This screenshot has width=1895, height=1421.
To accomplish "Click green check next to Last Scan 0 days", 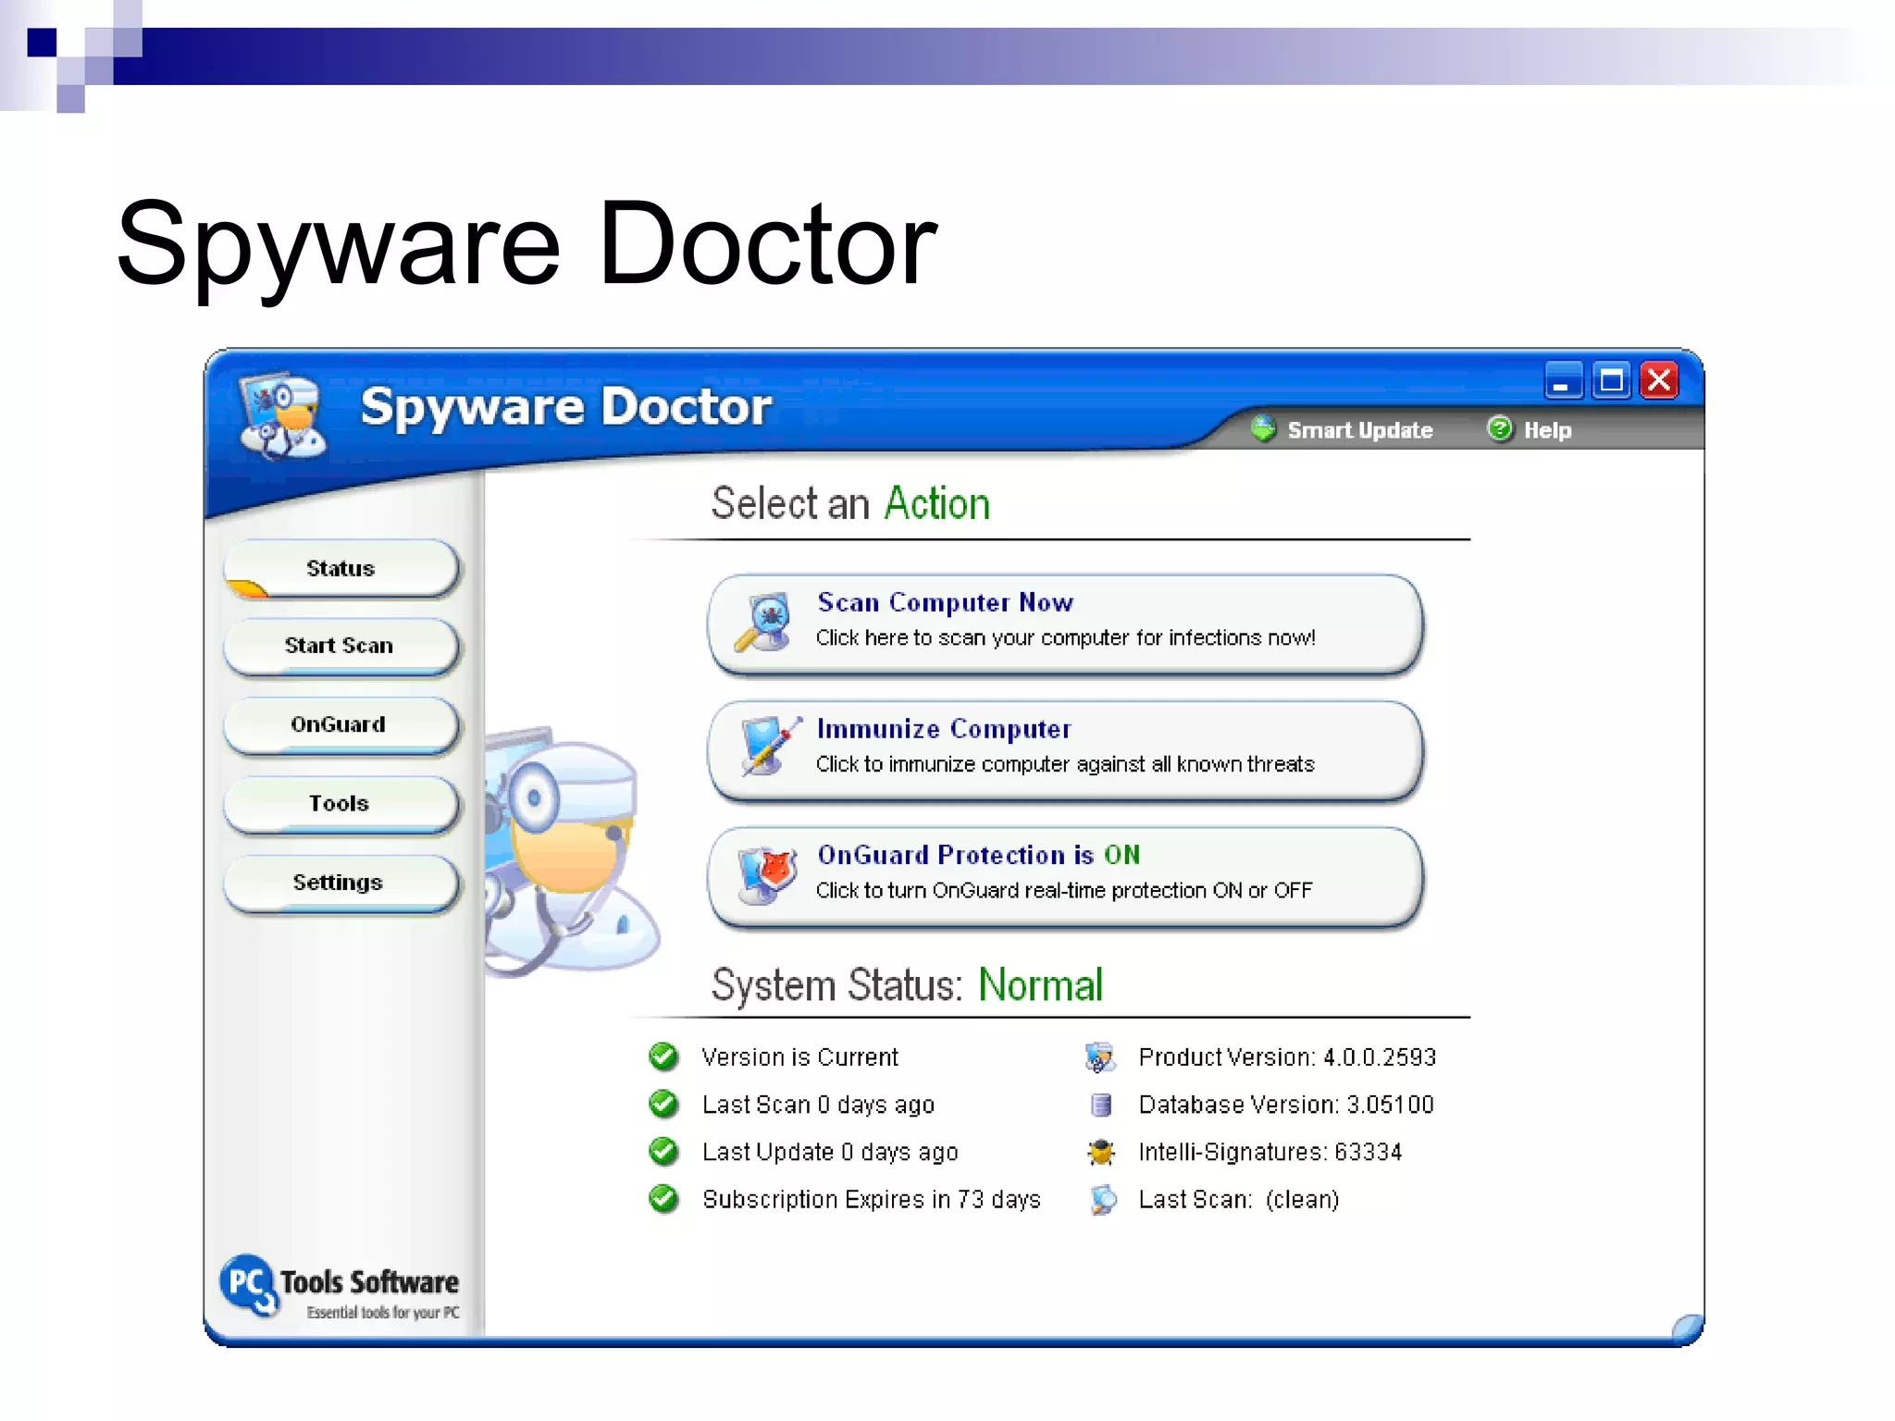I will coord(663,1104).
